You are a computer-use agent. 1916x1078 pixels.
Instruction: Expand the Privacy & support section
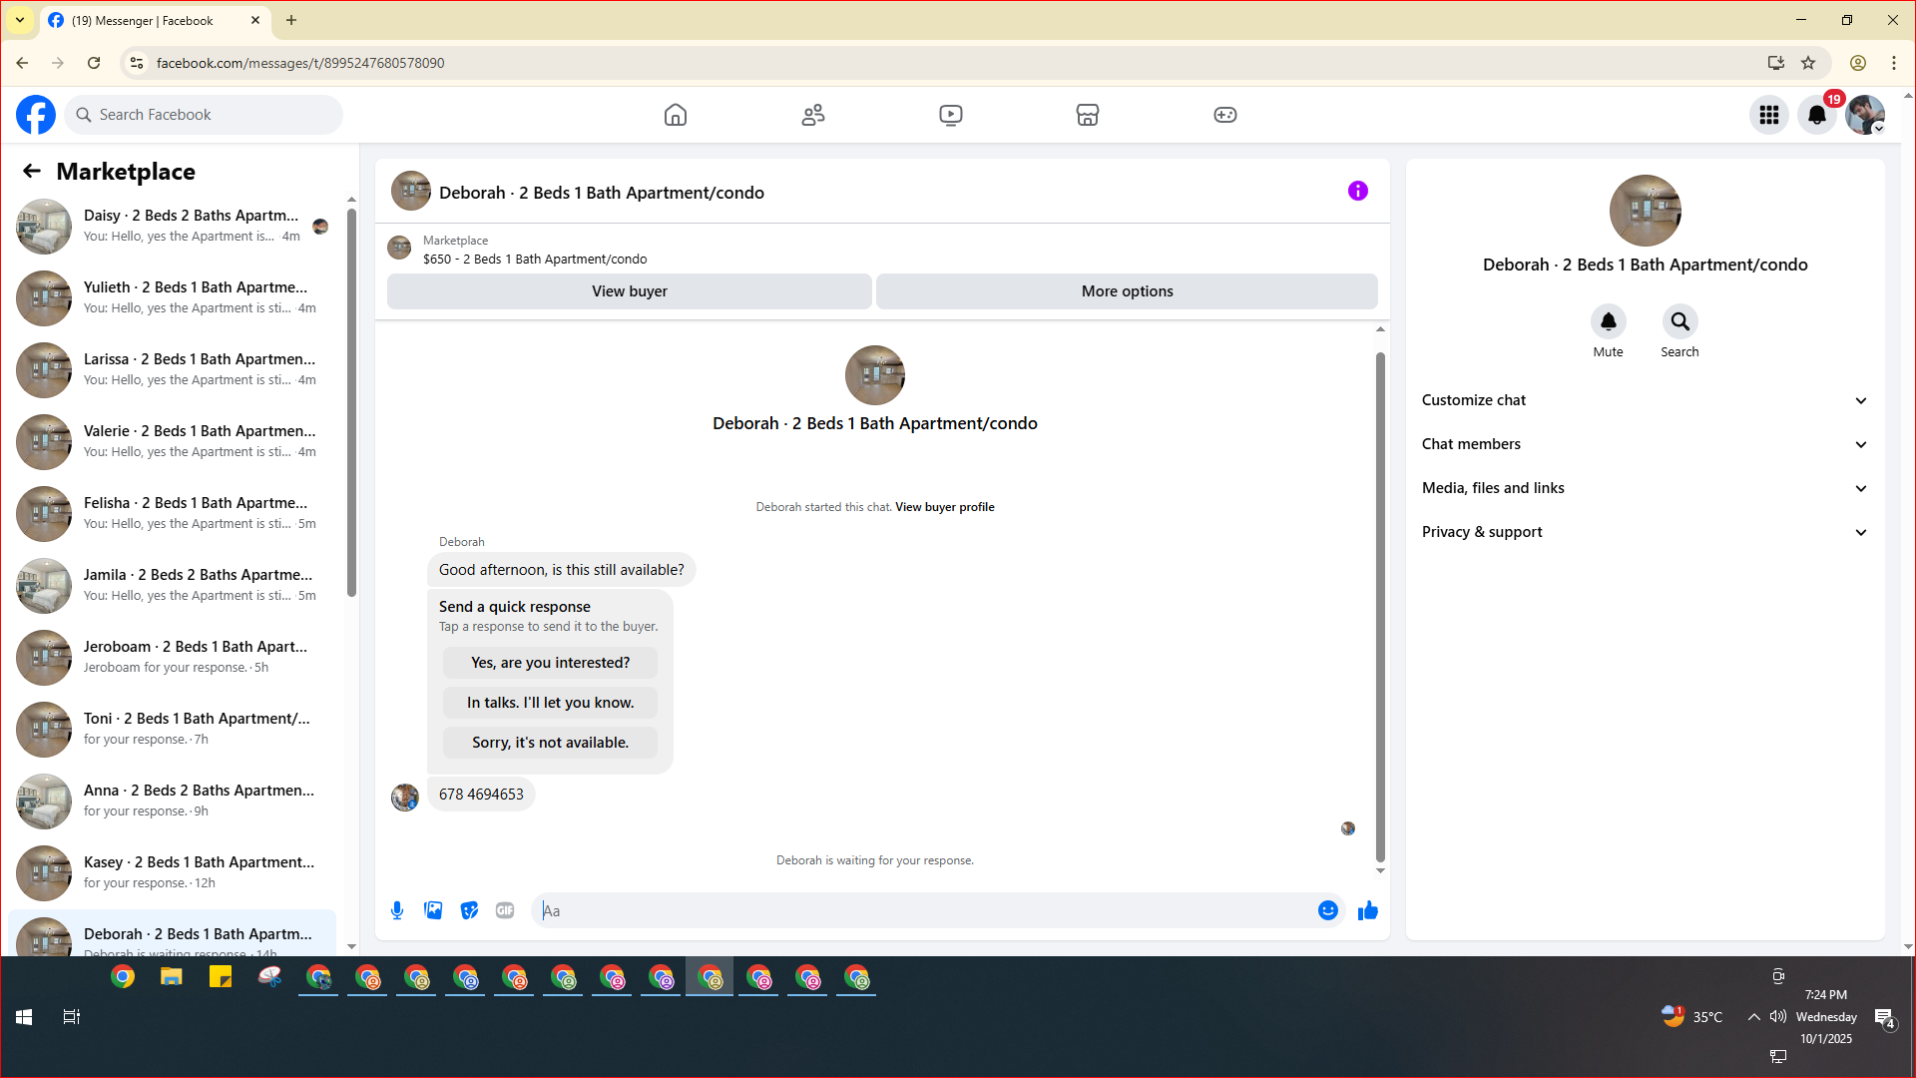click(1646, 532)
